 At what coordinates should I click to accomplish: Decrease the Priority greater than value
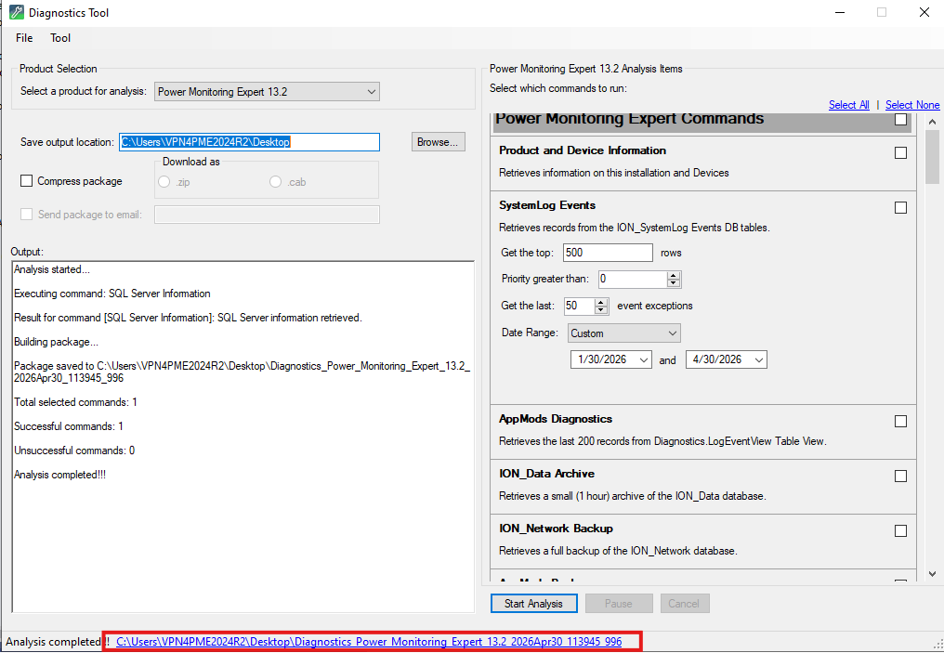pyautogui.click(x=674, y=283)
